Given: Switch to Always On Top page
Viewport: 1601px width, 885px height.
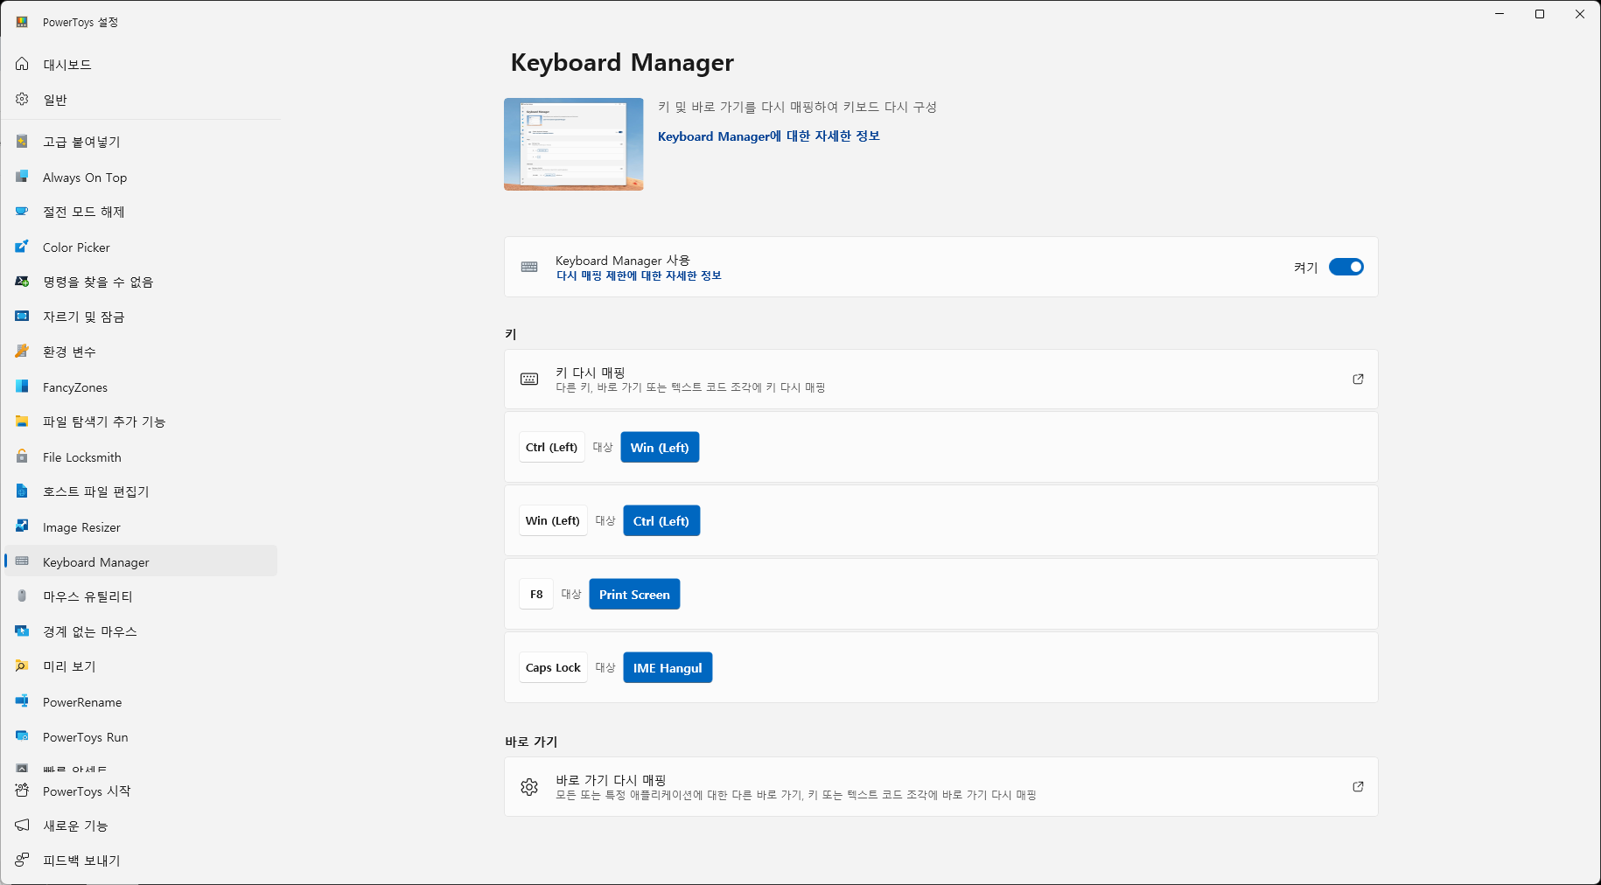Looking at the screenshot, I should click(142, 177).
